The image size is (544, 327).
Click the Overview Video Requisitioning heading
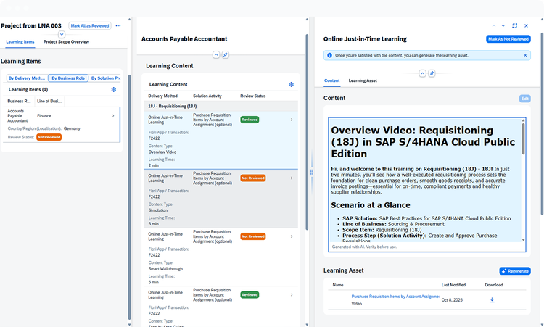pos(423,142)
